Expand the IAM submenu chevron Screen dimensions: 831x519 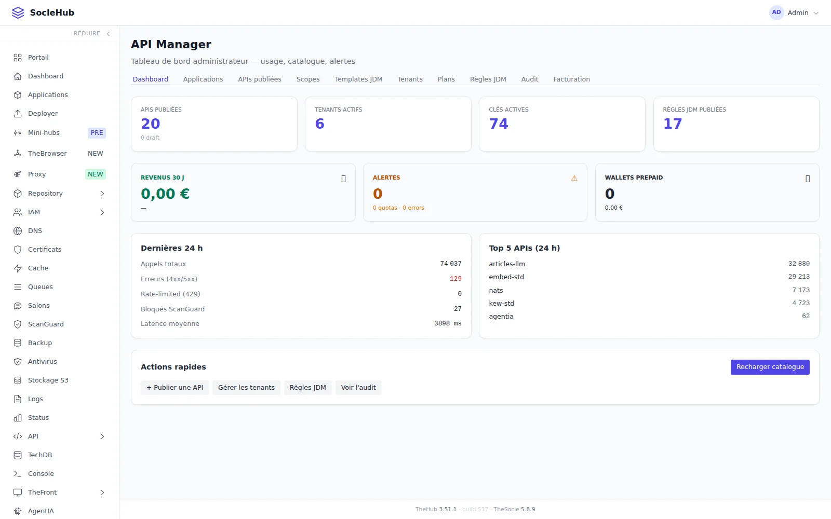point(102,212)
